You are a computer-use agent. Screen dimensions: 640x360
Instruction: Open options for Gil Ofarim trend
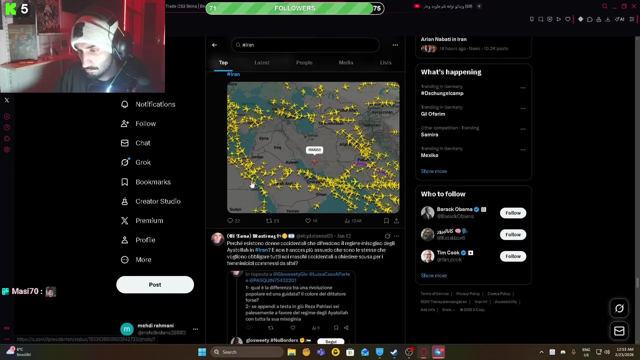[523, 108]
